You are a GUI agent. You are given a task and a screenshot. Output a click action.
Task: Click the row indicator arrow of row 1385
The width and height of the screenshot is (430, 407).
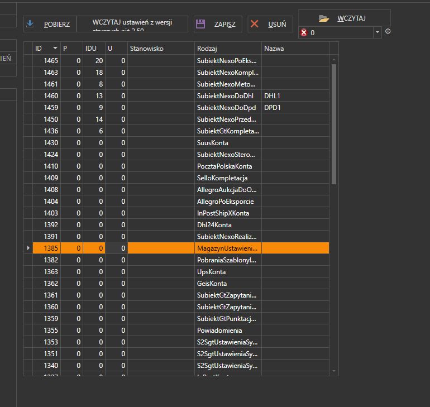point(28,248)
